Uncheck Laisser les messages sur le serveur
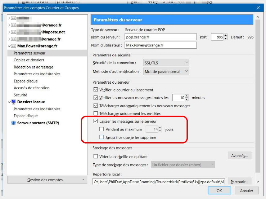Image resolution: width=266 pixels, height=199 pixels. 96,121
